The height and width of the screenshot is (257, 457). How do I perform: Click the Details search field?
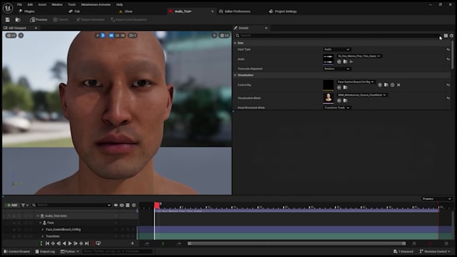[x=338, y=36]
